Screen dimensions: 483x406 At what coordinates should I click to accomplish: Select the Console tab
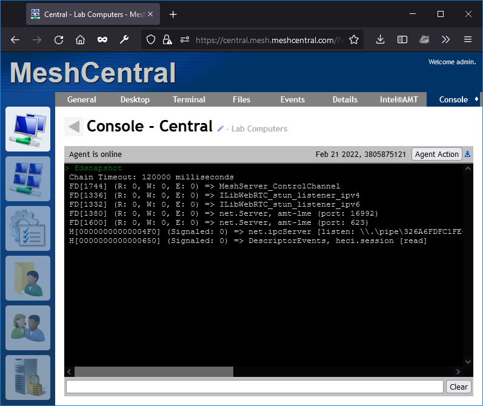click(453, 99)
